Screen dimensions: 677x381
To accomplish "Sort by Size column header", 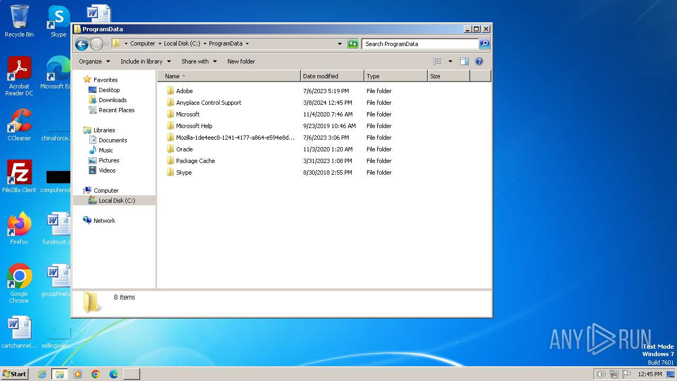I will pyautogui.click(x=449, y=76).
